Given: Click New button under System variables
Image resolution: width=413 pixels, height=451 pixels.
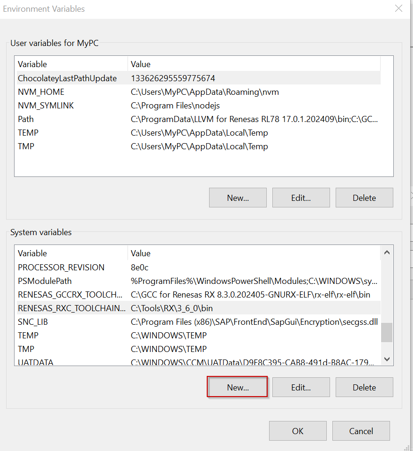Looking at the screenshot, I should click(x=238, y=387).
